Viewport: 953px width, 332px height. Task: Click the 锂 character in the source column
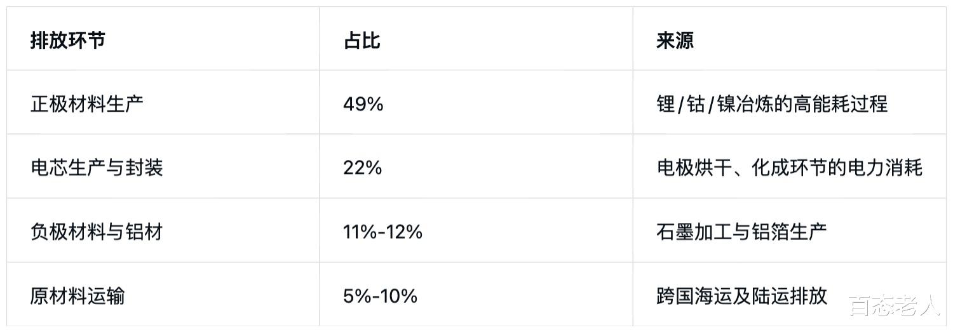coord(666,103)
